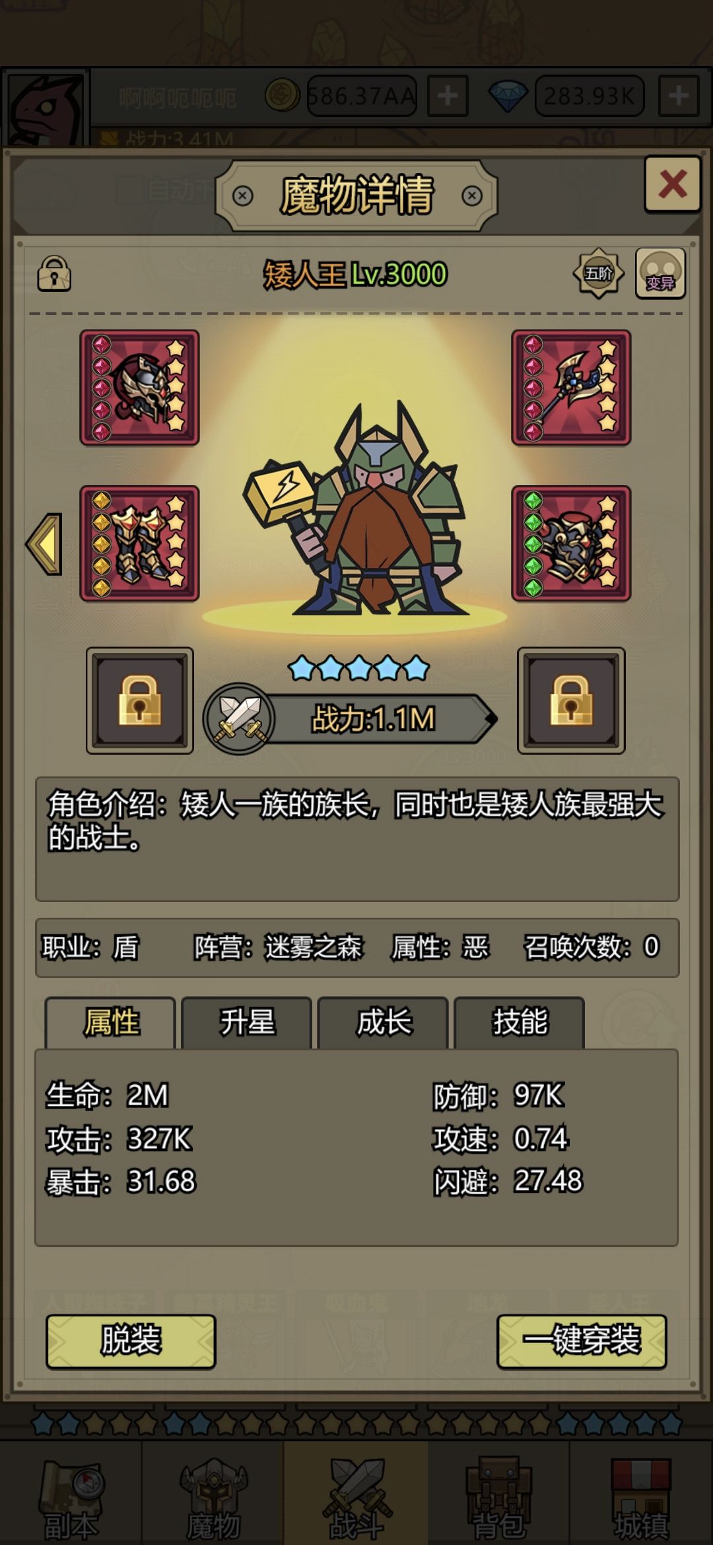Screen dimensions: 713x1545
Task: Tap the five blue star rating
Action: tap(359, 668)
